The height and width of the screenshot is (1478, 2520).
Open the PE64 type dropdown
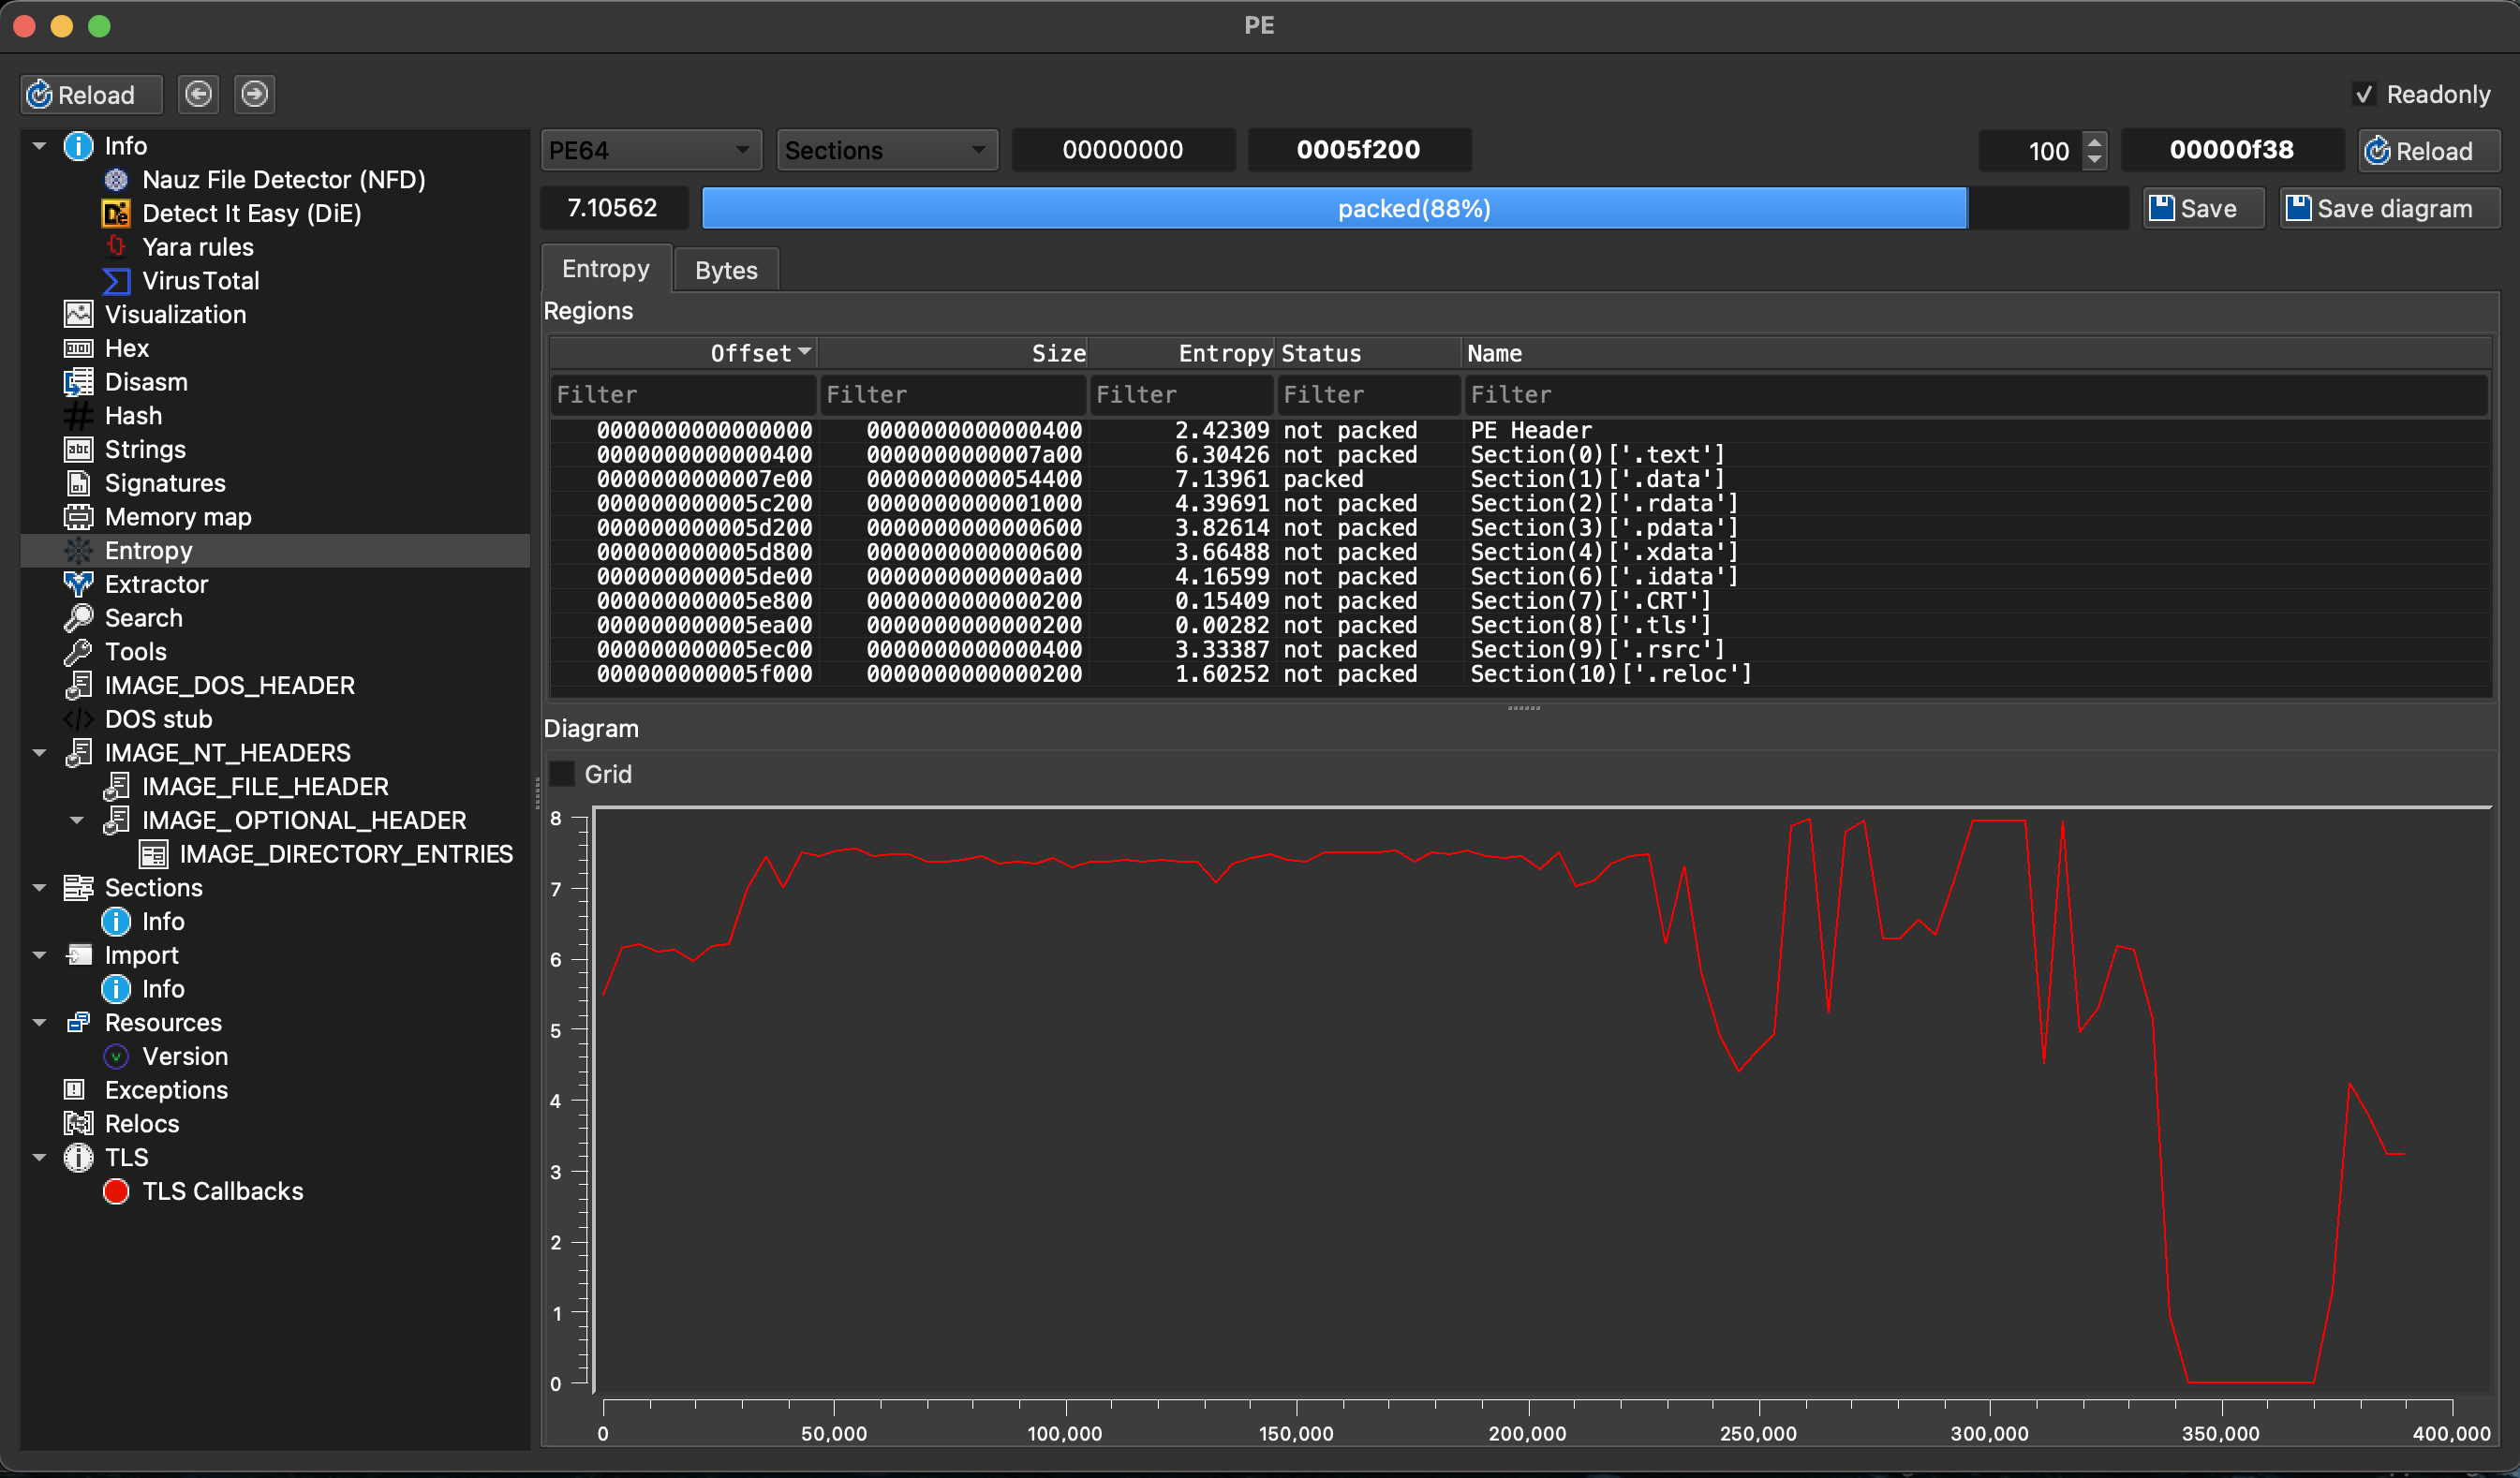651,150
